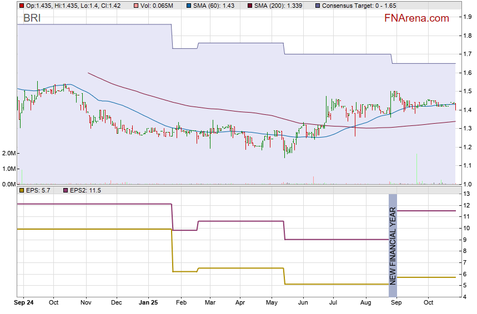477x314 pixels.
Task: Click the dark red SMA (200) legend swatch
Action: 250,5
